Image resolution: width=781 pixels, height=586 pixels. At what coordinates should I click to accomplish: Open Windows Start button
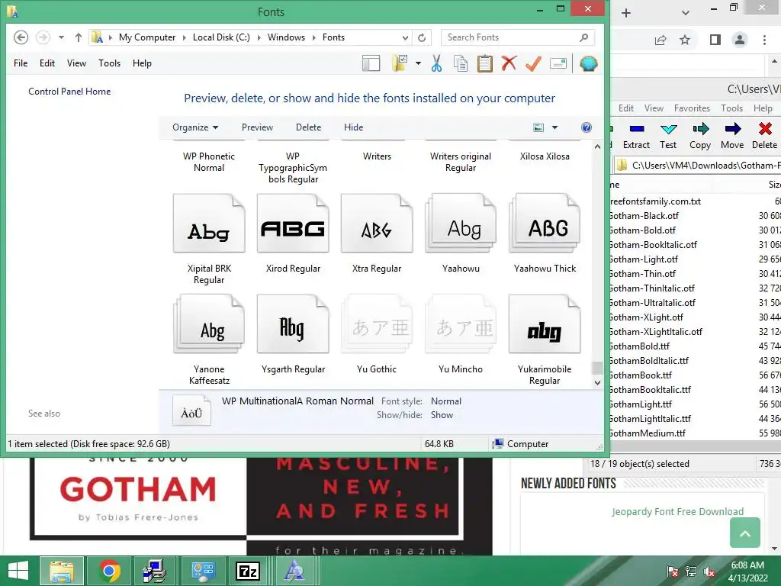[18, 571]
